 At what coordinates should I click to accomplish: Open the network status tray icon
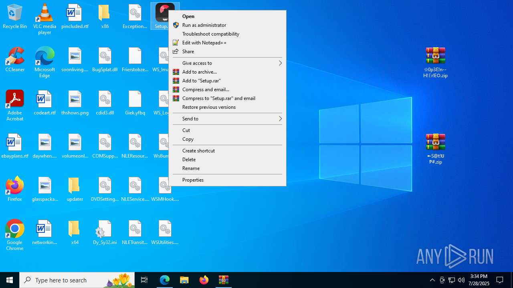pos(452,280)
